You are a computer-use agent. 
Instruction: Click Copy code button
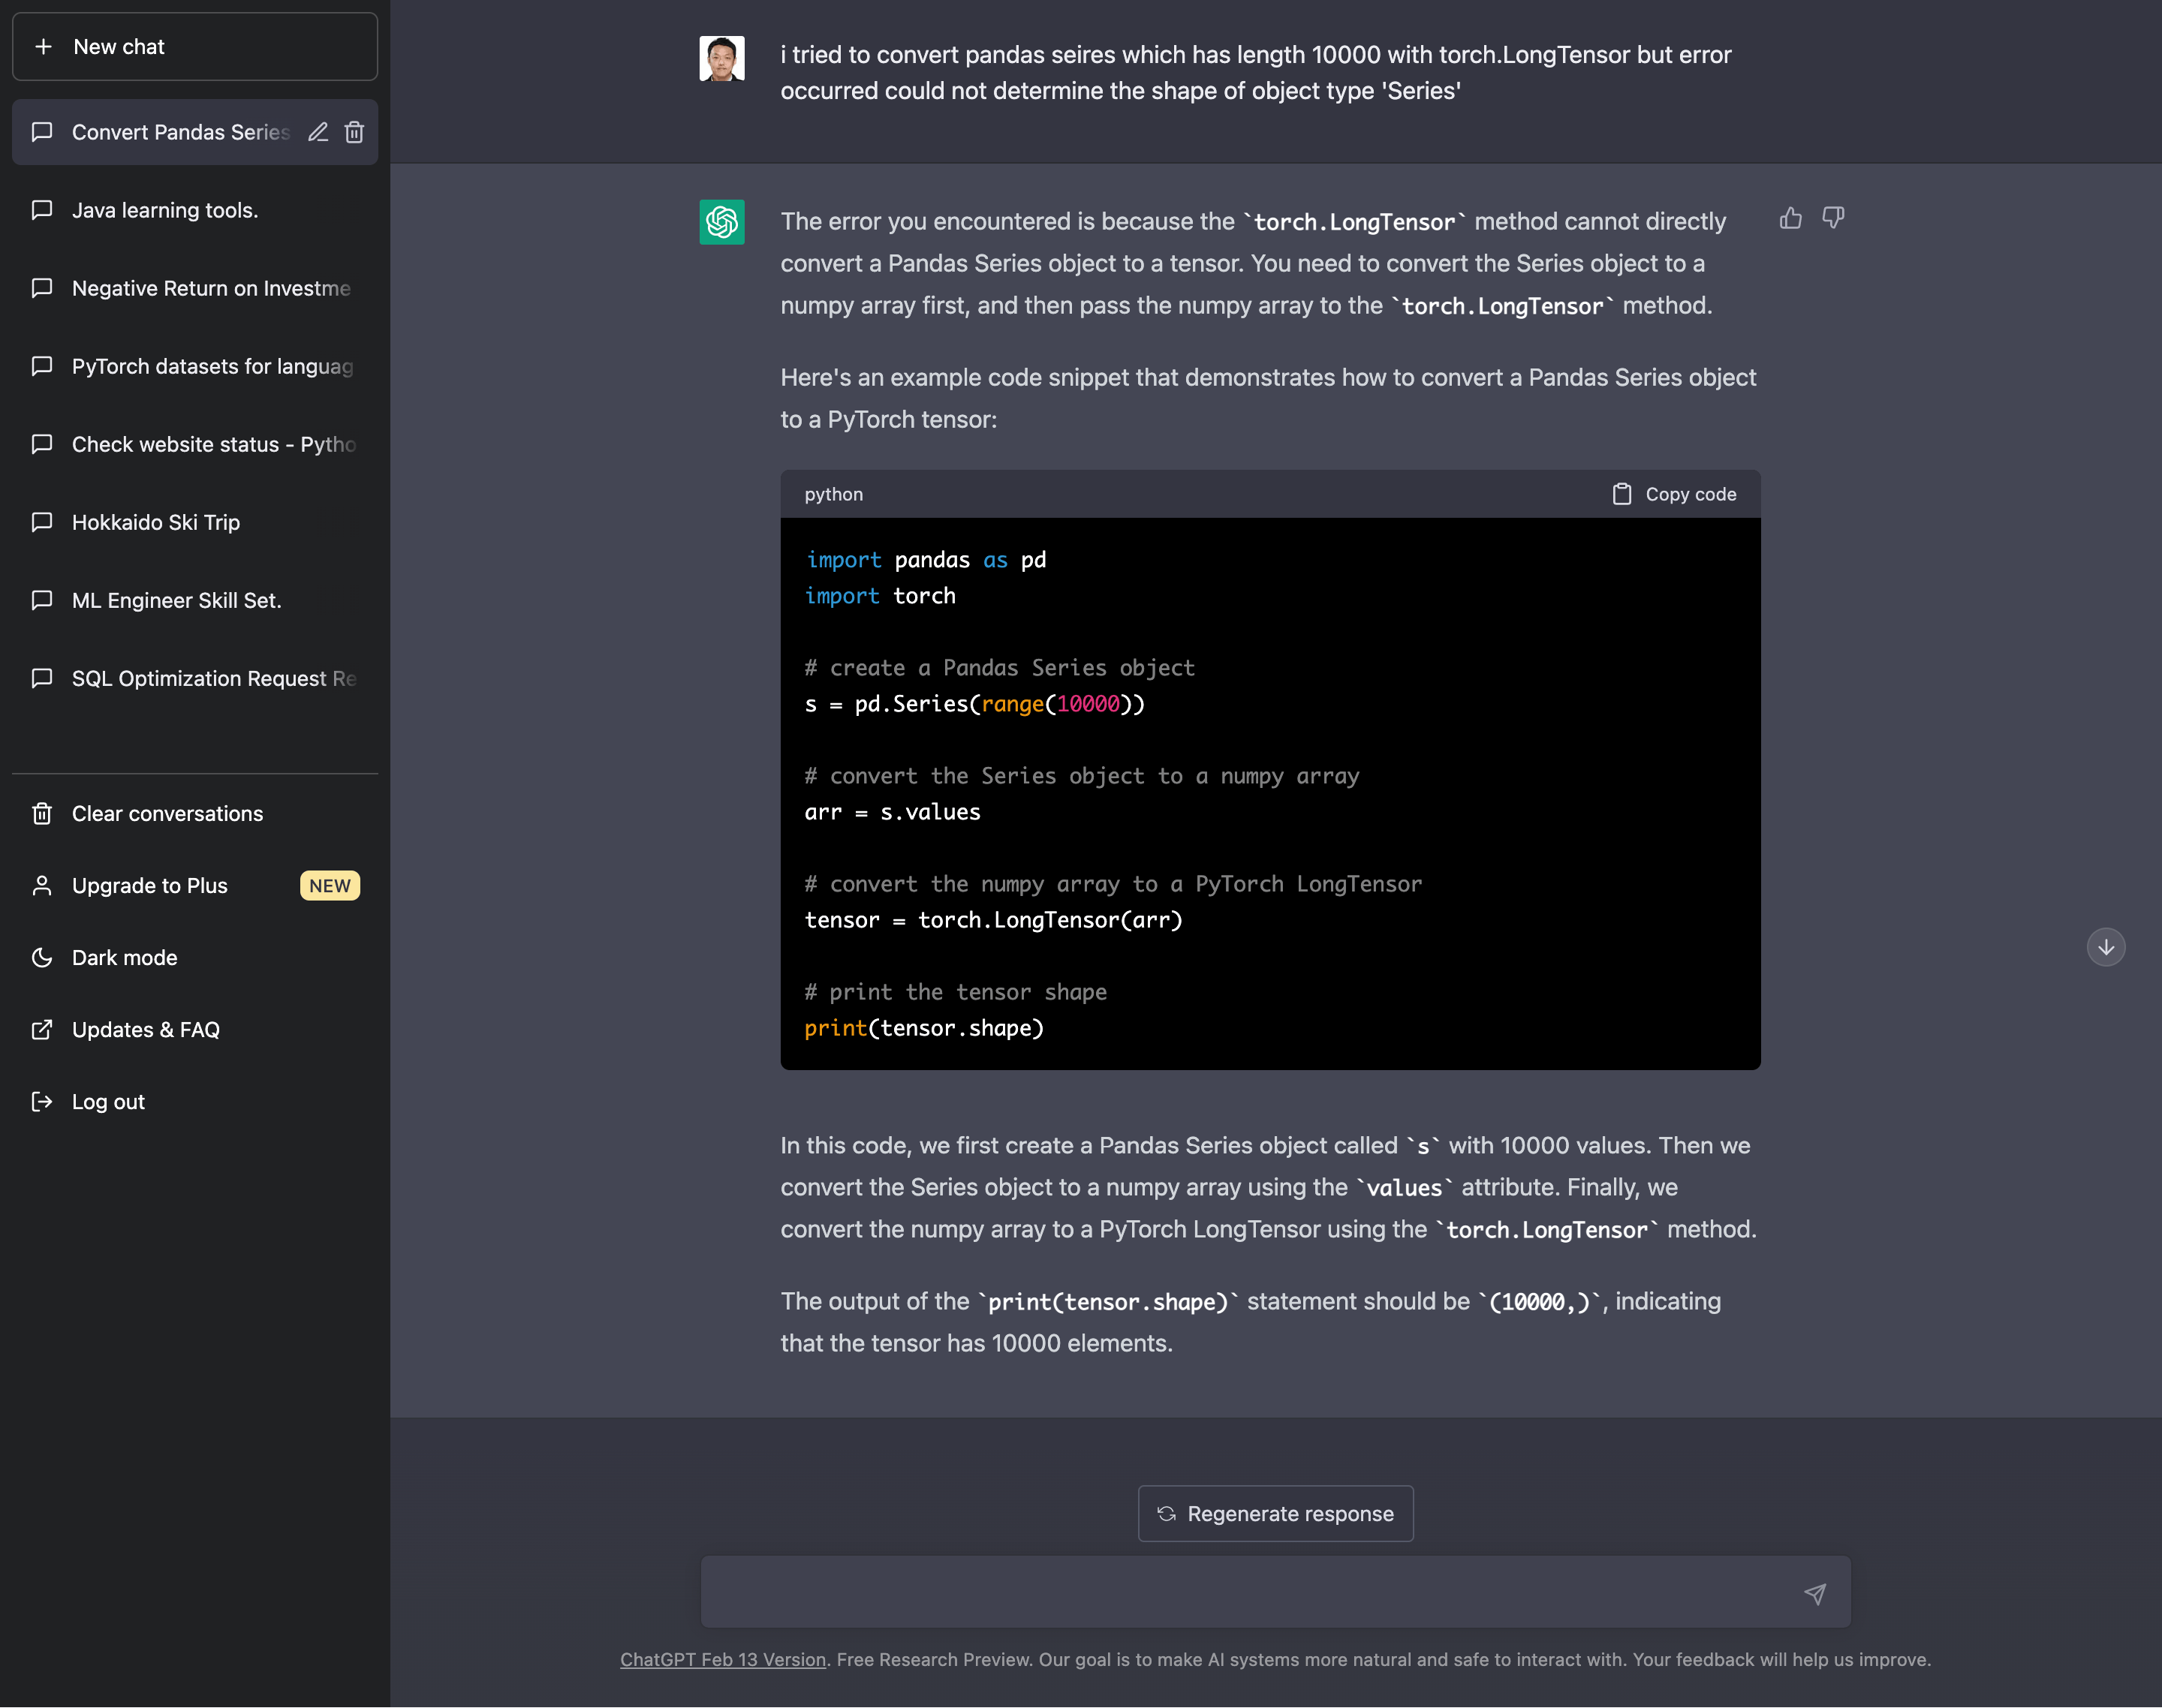(1675, 494)
